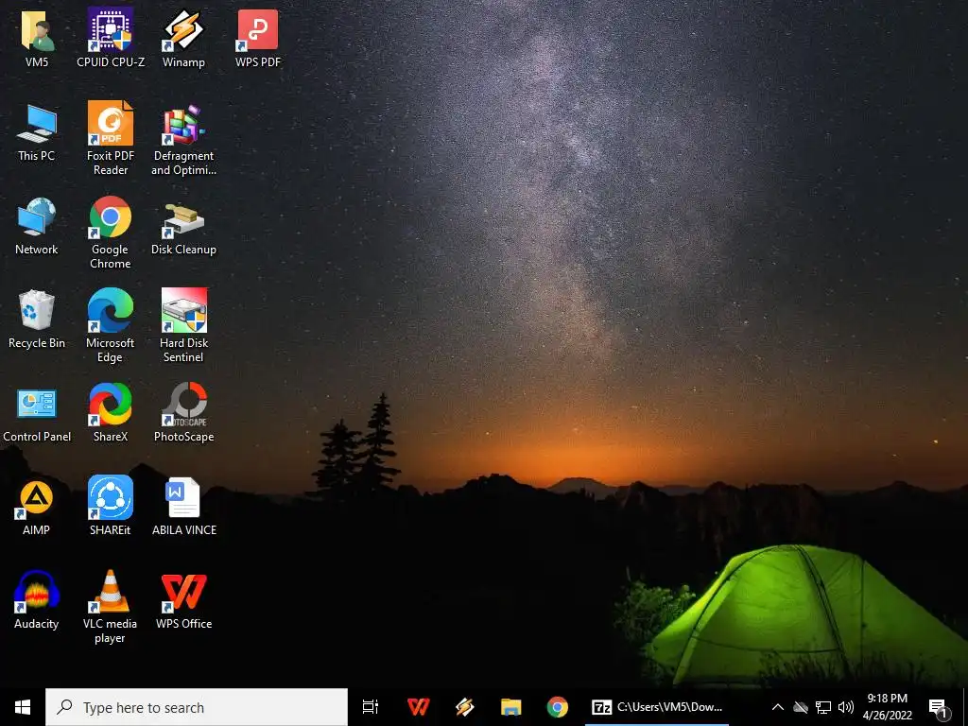Open Task View from the taskbar
Image resolution: width=968 pixels, height=726 pixels.
(x=371, y=707)
